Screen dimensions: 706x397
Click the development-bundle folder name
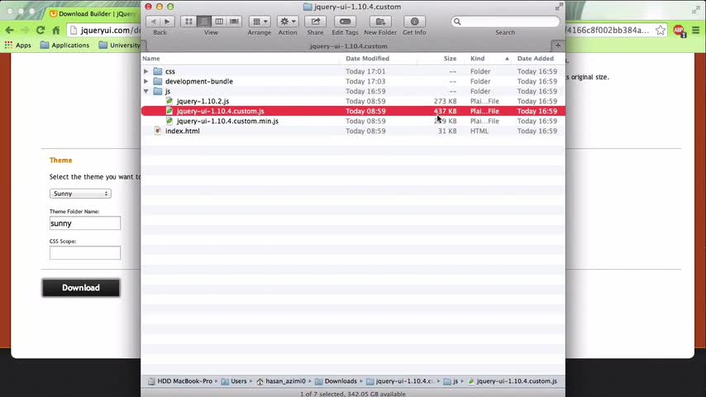tap(199, 81)
